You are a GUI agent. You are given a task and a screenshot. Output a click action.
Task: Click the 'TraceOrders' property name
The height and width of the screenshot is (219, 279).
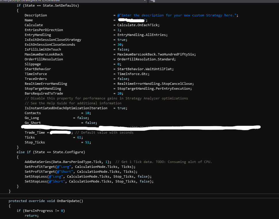pos(36,79)
